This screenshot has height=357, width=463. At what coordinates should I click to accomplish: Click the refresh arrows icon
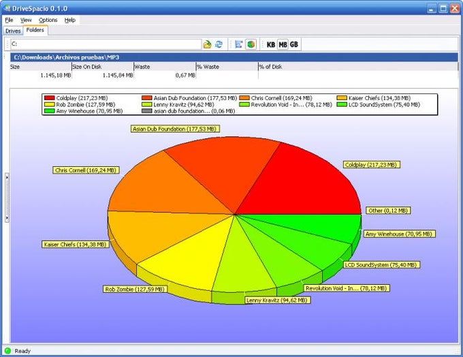[x=219, y=44]
